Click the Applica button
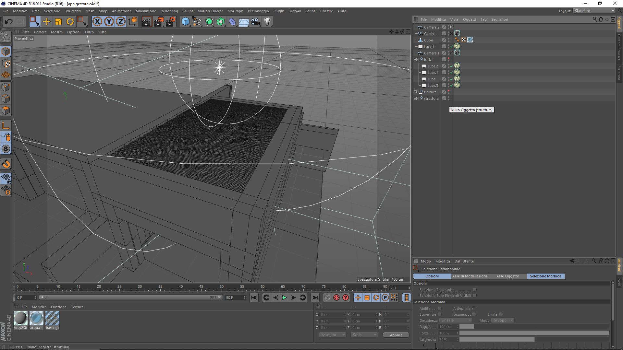 (x=396, y=335)
